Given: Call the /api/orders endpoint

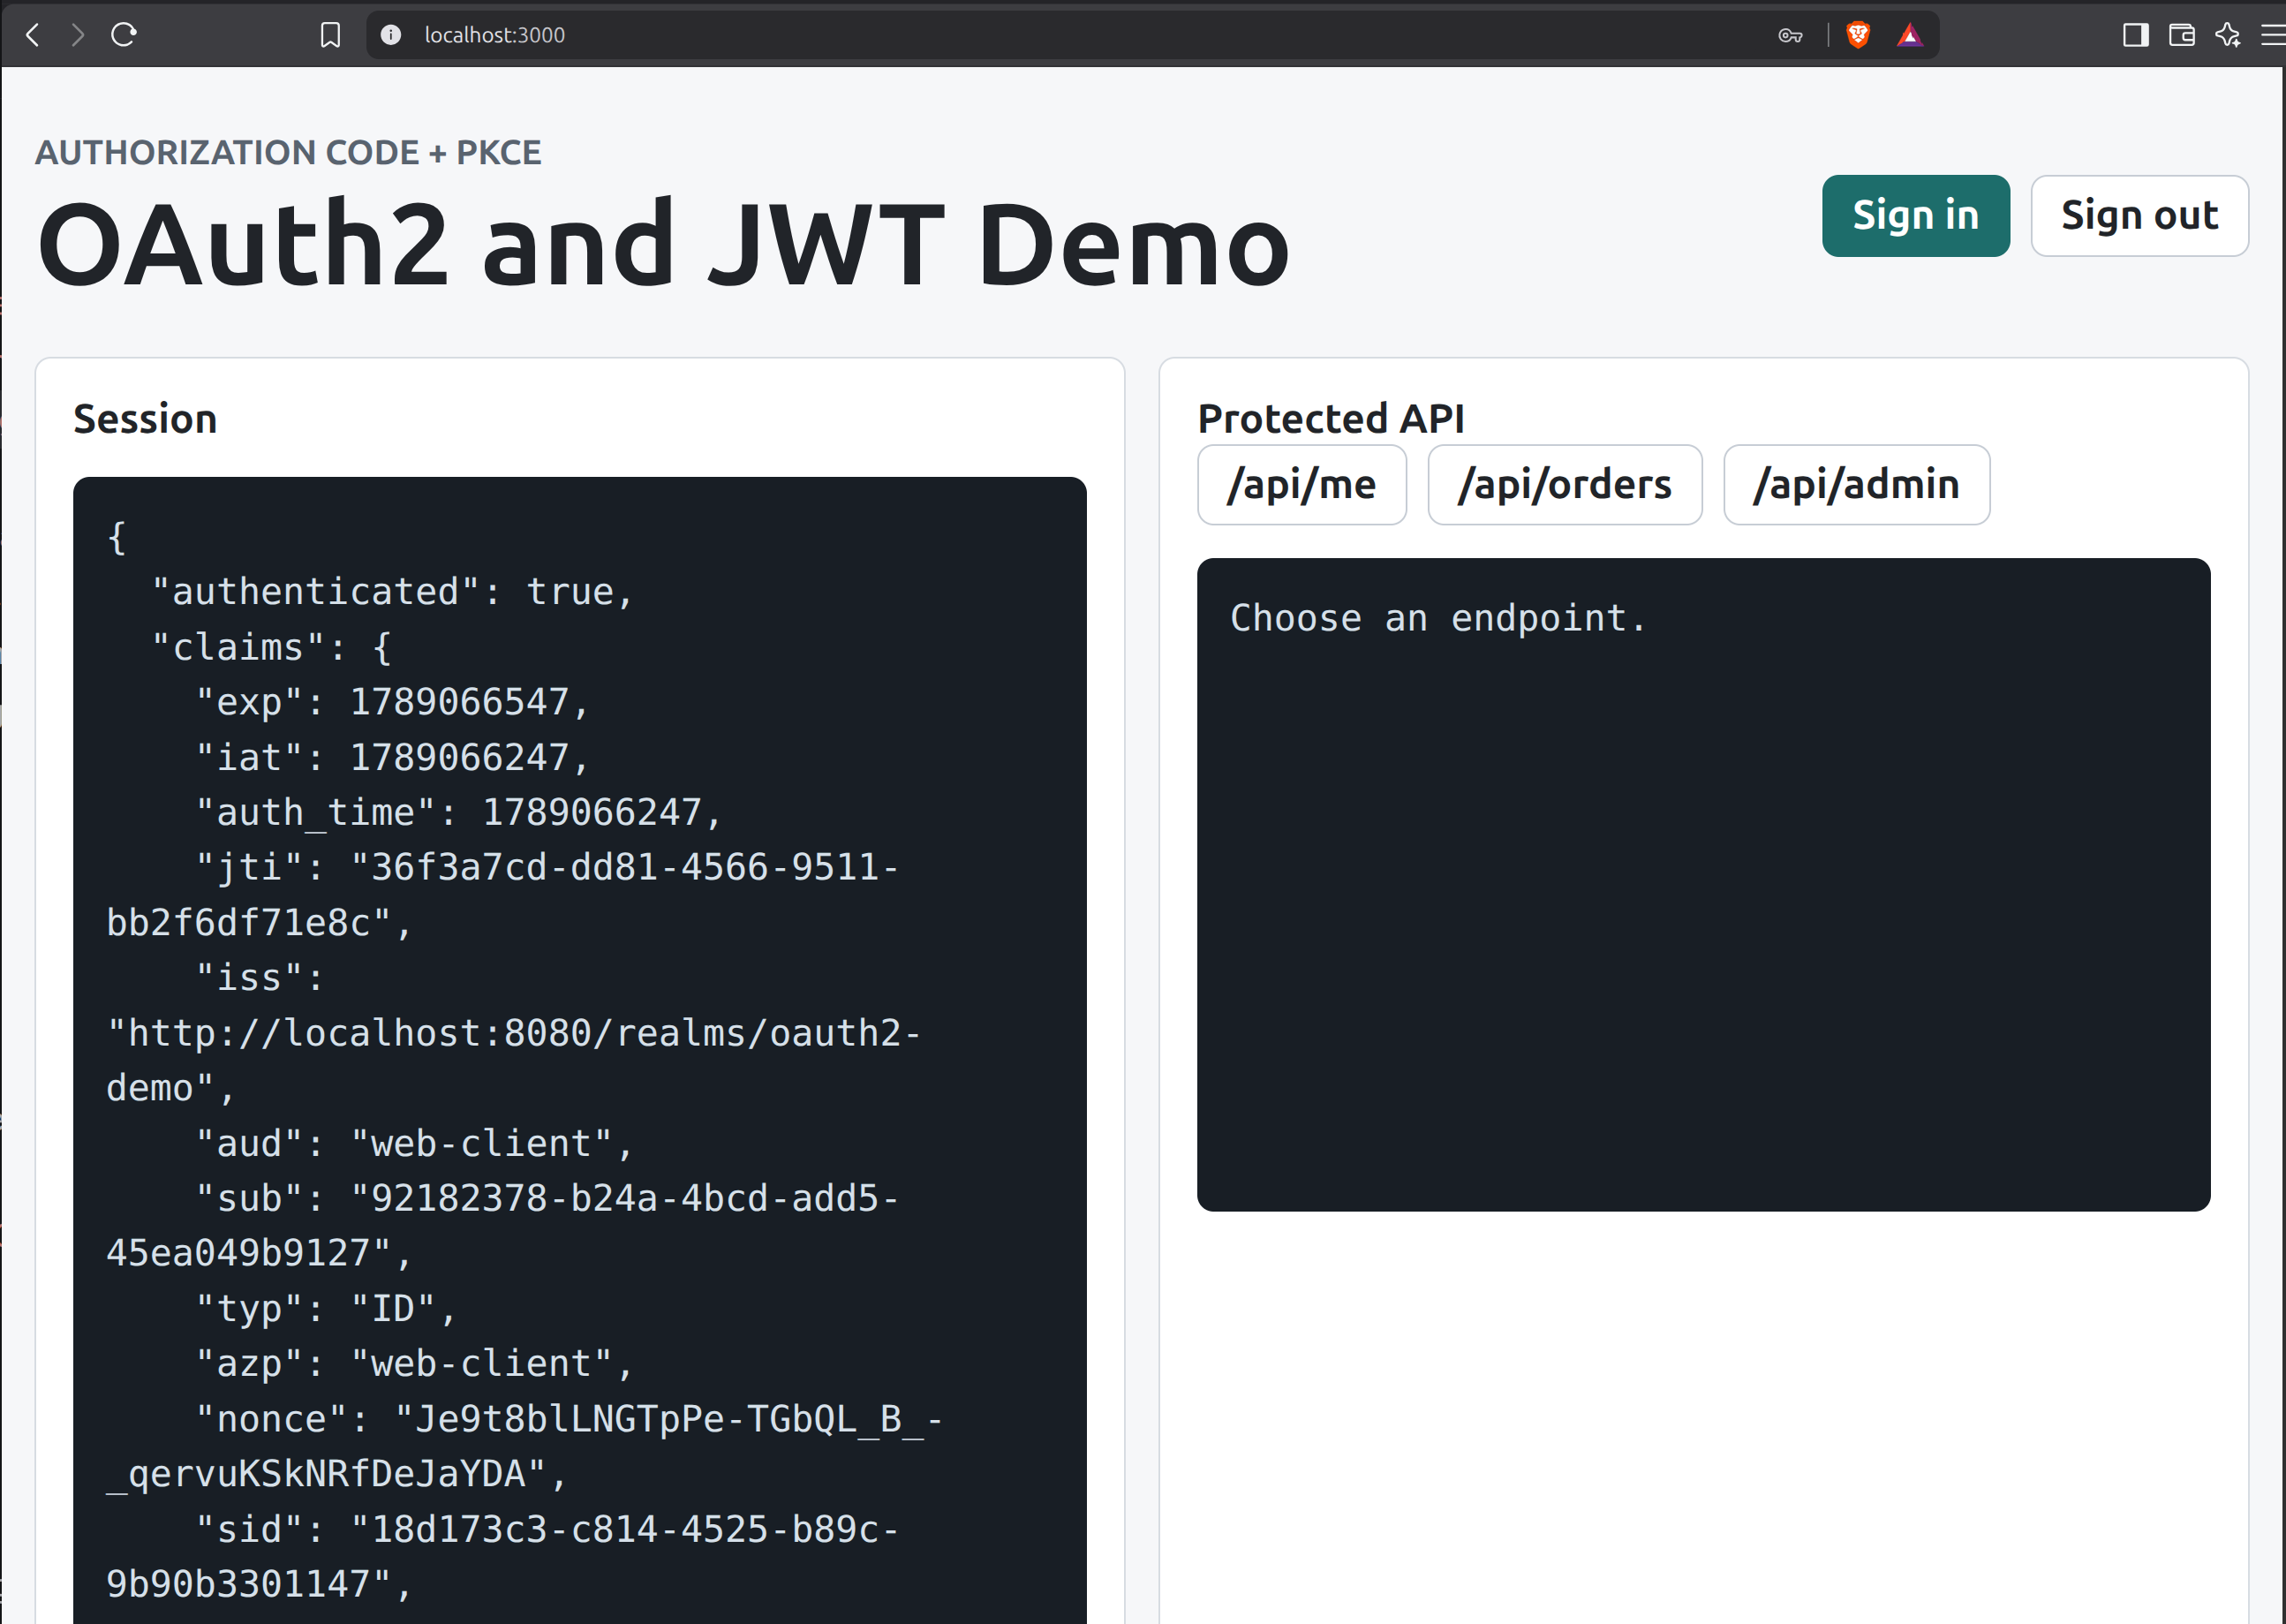Looking at the screenshot, I should pyautogui.click(x=1565, y=485).
